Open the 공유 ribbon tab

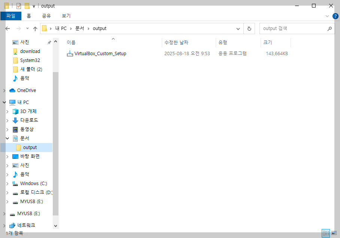coord(46,16)
